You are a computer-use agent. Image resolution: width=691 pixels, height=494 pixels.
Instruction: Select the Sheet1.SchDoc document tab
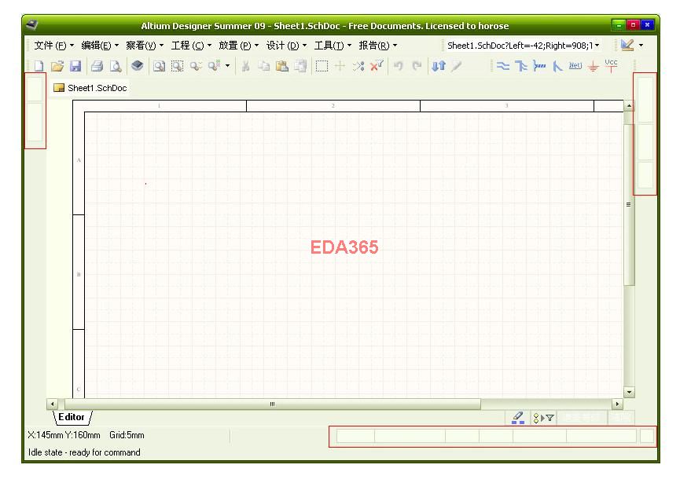click(90, 88)
